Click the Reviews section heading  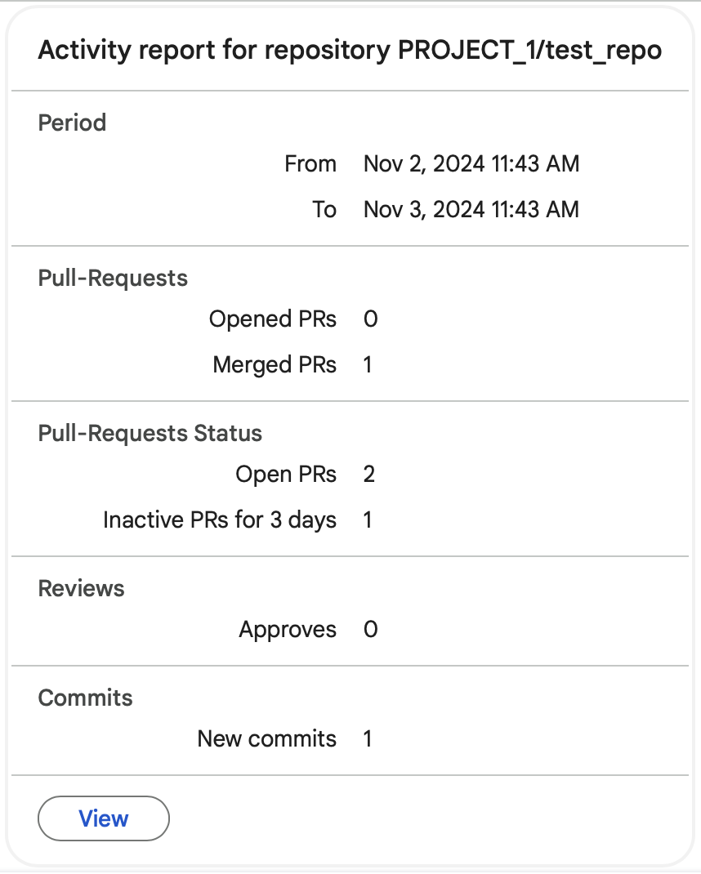click(82, 588)
